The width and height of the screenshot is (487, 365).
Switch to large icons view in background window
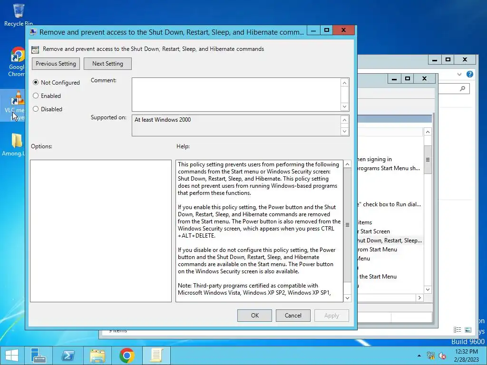point(468,330)
